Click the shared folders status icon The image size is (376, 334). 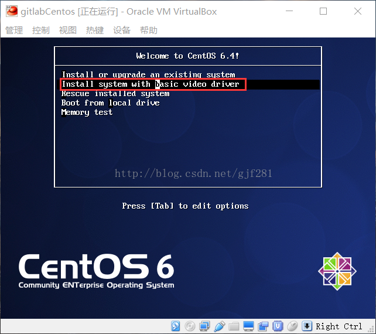(234, 326)
